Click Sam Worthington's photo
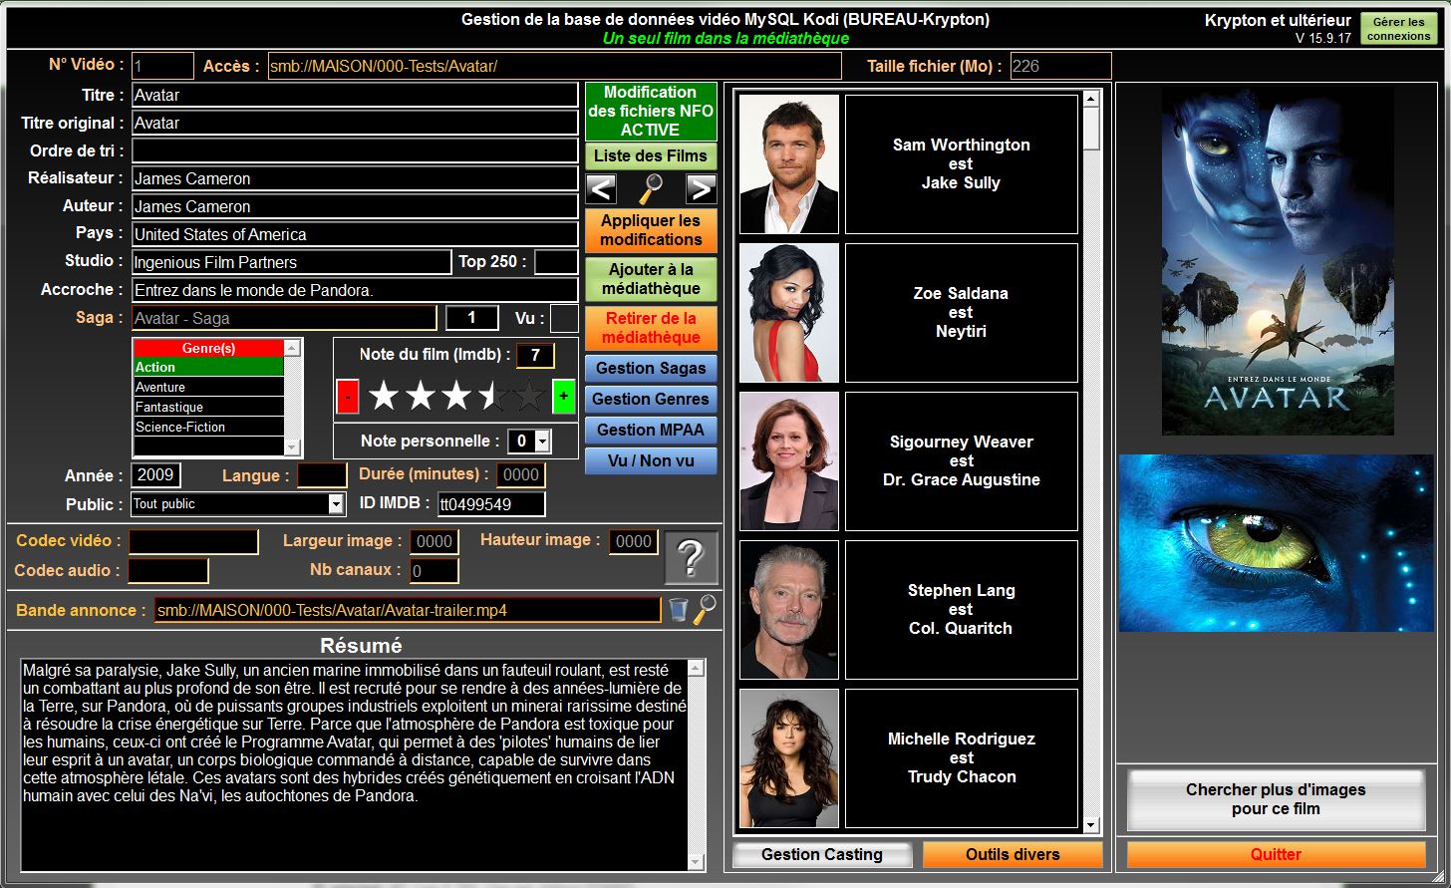Viewport: 1451px width, 888px height. (x=789, y=164)
